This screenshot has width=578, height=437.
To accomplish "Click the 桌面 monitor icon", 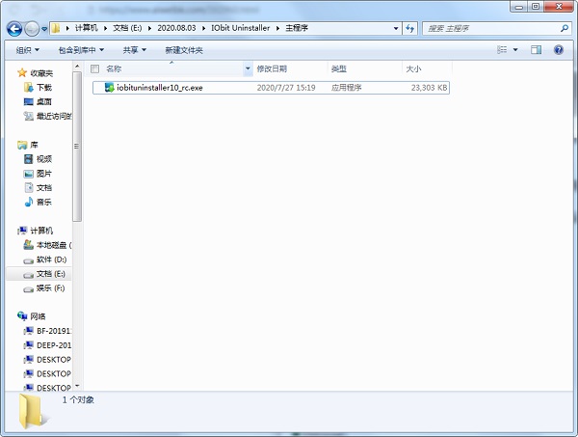I will point(28,101).
